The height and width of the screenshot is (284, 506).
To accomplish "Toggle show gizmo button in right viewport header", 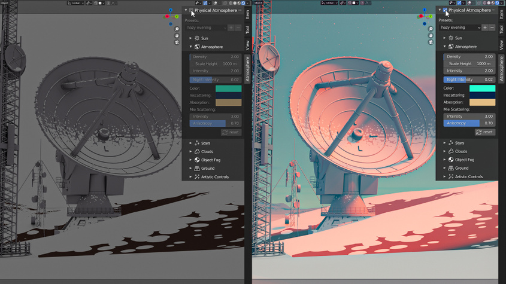I will [x=459, y=3].
